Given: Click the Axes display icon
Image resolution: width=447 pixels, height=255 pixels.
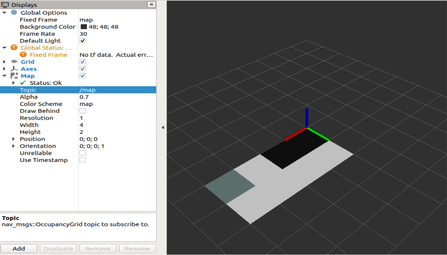Looking at the screenshot, I should click(x=14, y=68).
